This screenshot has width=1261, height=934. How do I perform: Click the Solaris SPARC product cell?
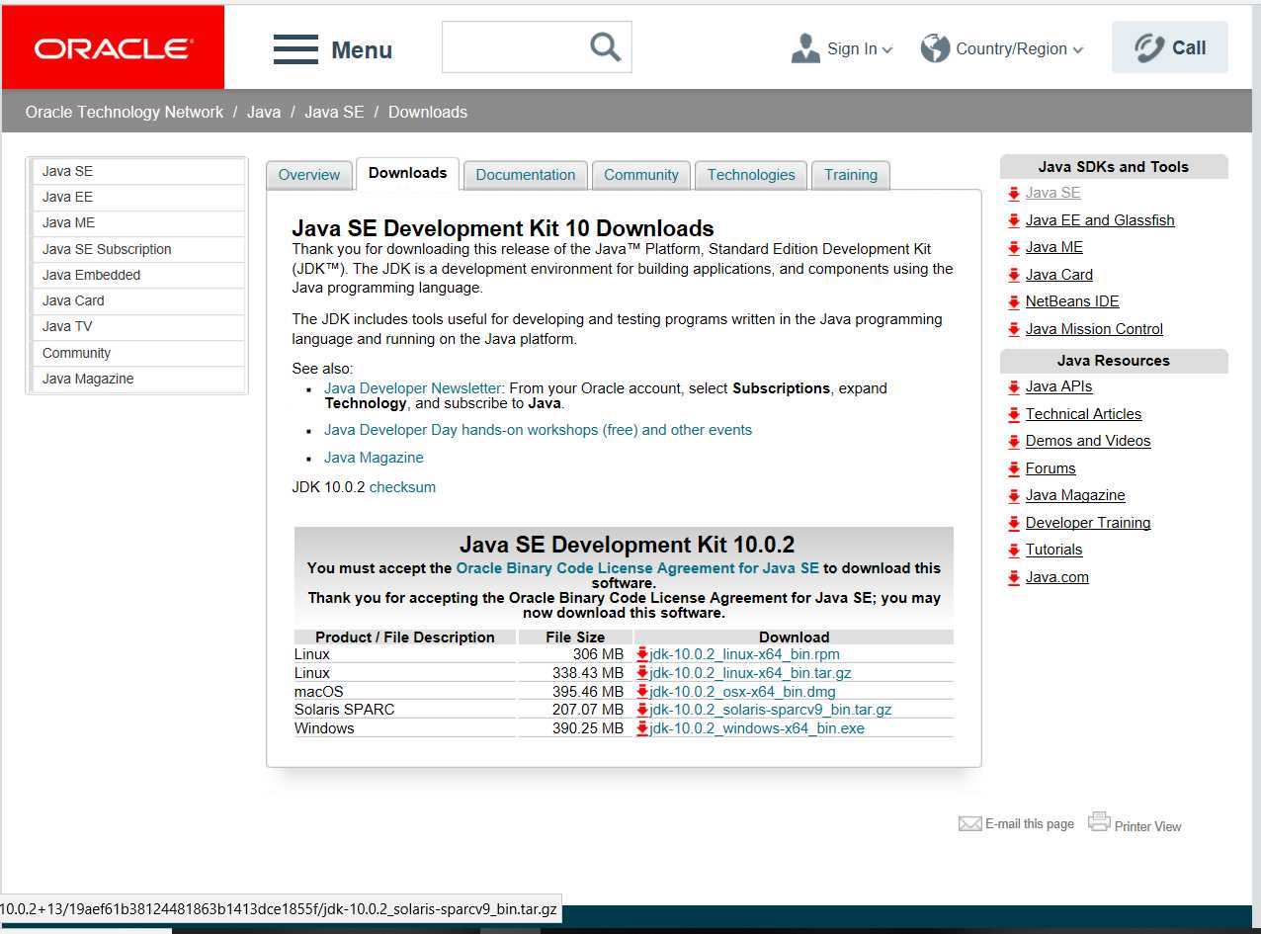coord(405,710)
